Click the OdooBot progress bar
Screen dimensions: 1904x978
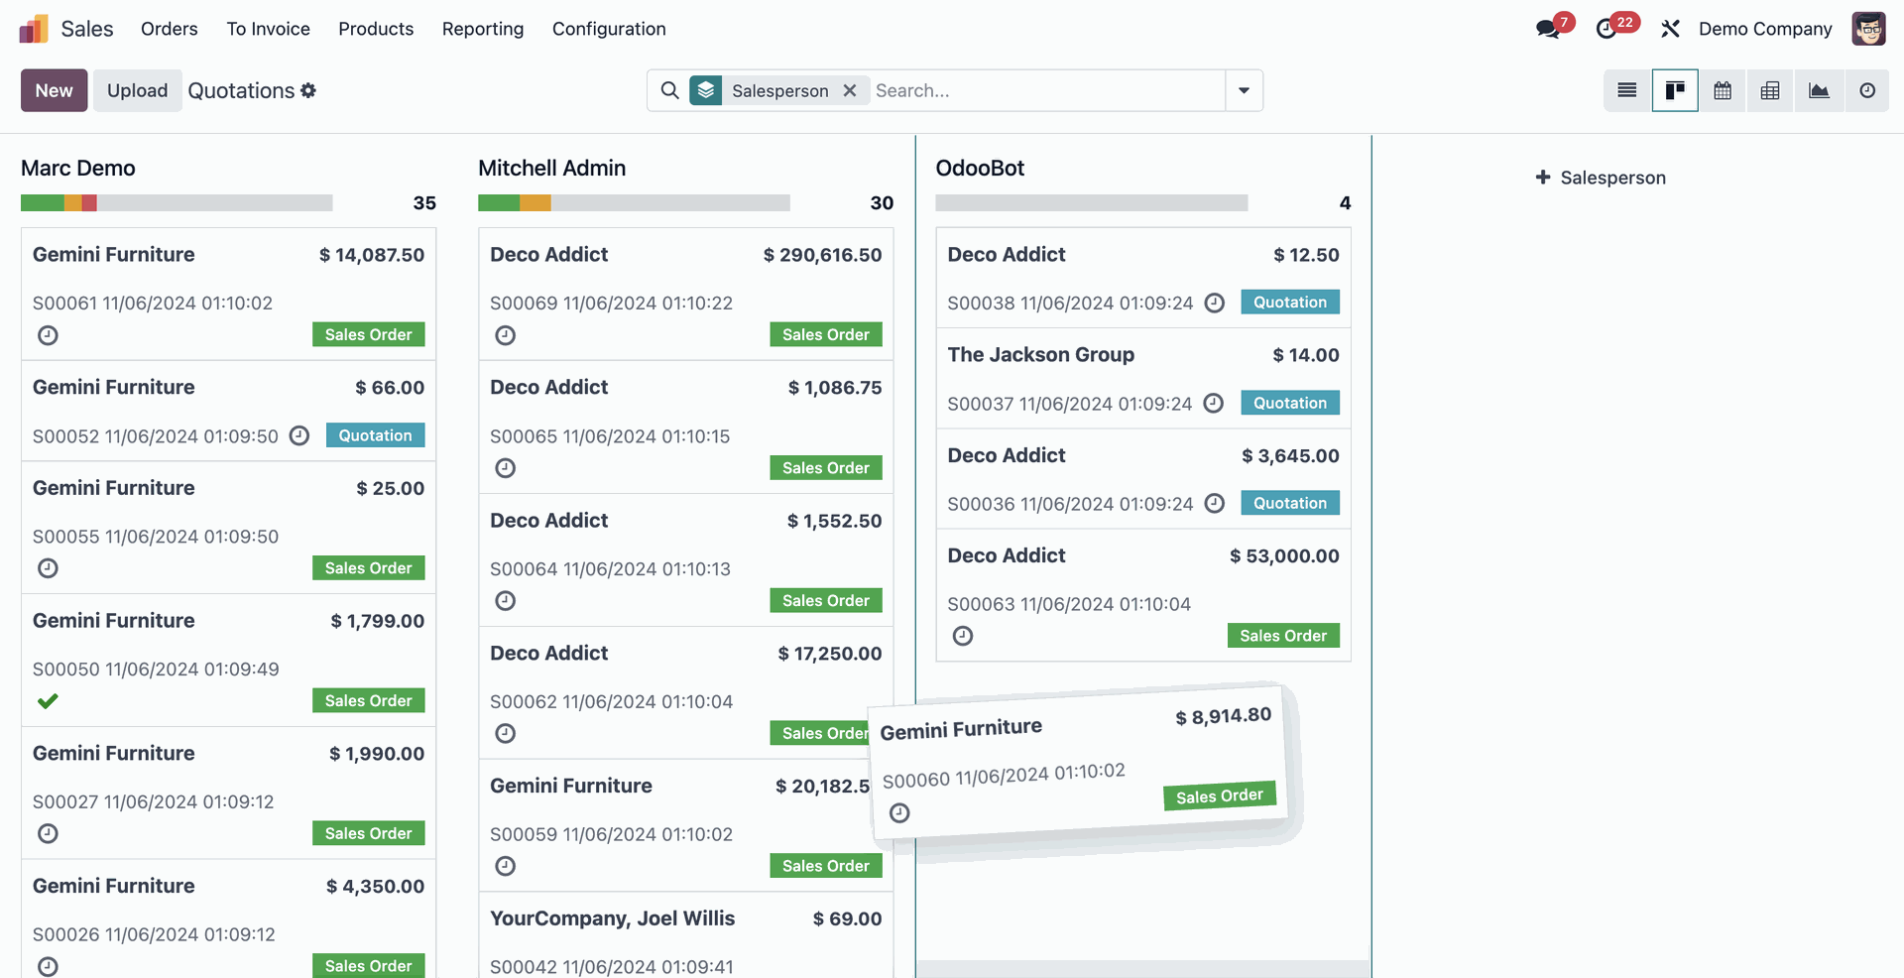pyautogui.click(x=1091, y=203)
